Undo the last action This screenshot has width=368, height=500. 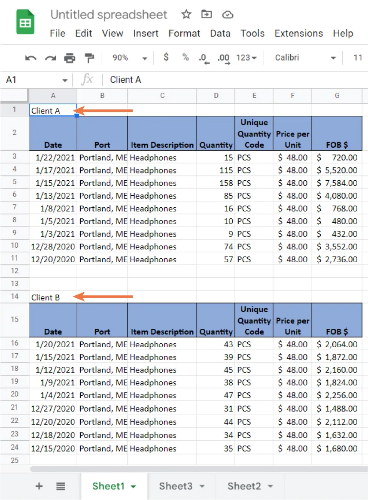tap(30, 58)
